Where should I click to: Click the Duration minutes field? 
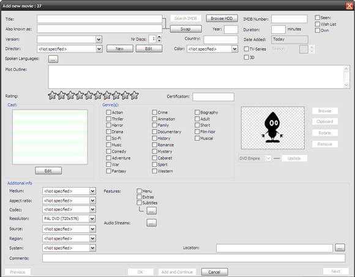point(278,29)
